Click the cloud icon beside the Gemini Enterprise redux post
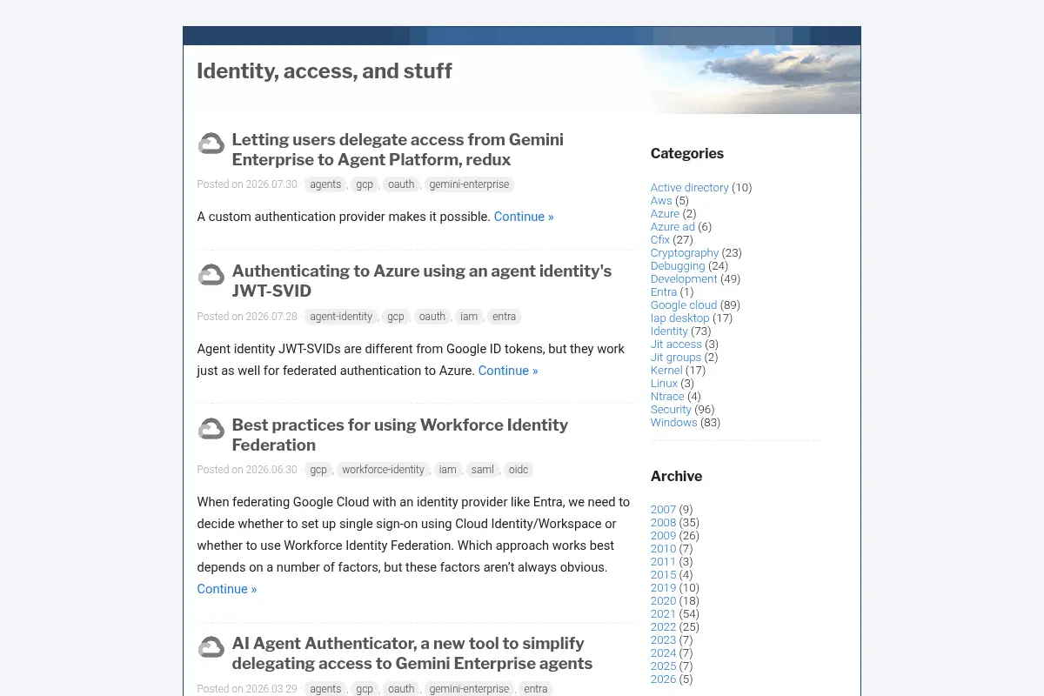The height and width of the screenshot is (696, 1044). [211, 144]
